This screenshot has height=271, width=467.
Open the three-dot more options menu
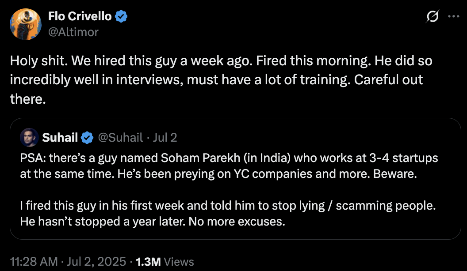454,17
